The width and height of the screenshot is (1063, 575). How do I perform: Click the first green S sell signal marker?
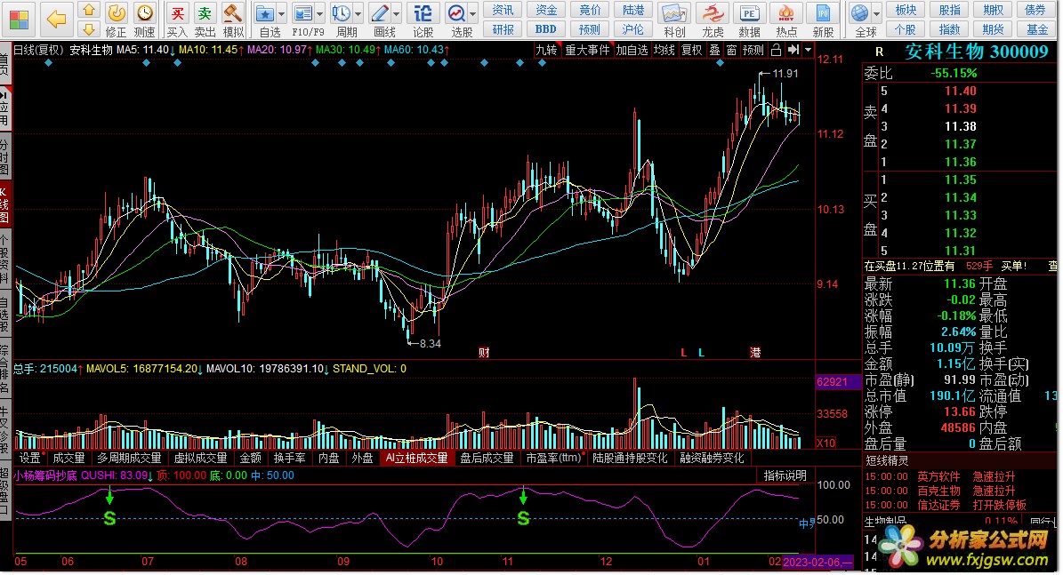pos(109,519)
